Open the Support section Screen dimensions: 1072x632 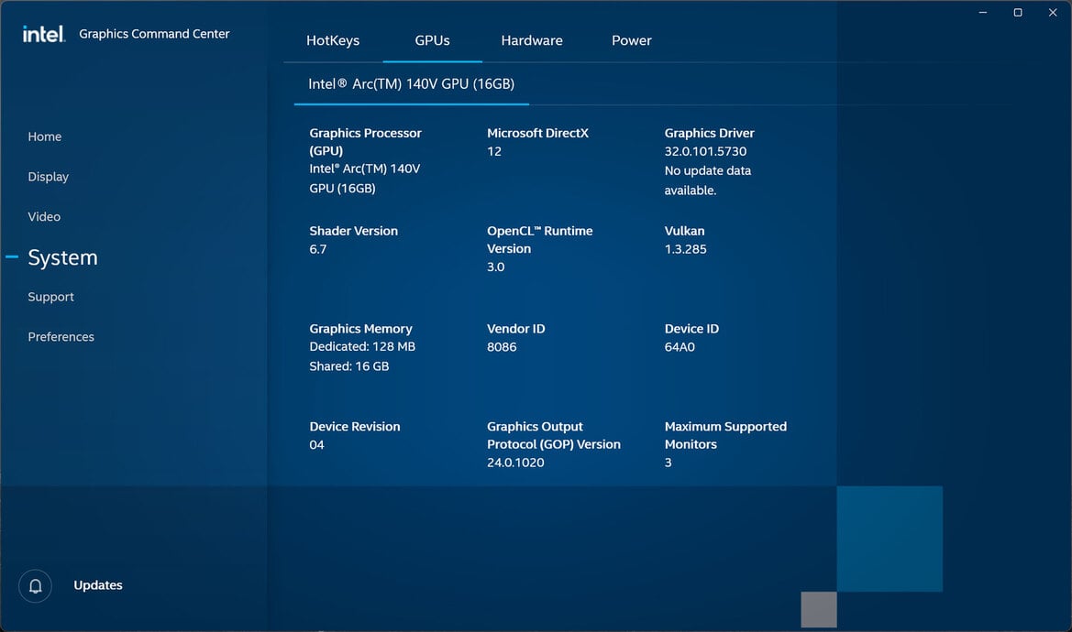point(50,297)
